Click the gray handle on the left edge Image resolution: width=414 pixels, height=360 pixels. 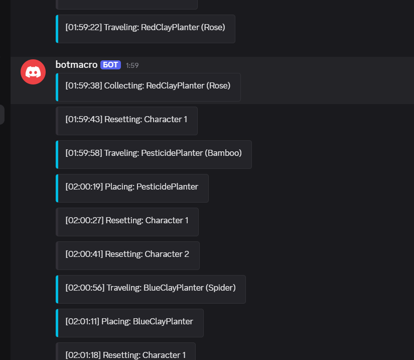pyautogui.click(x=2, y=115)
